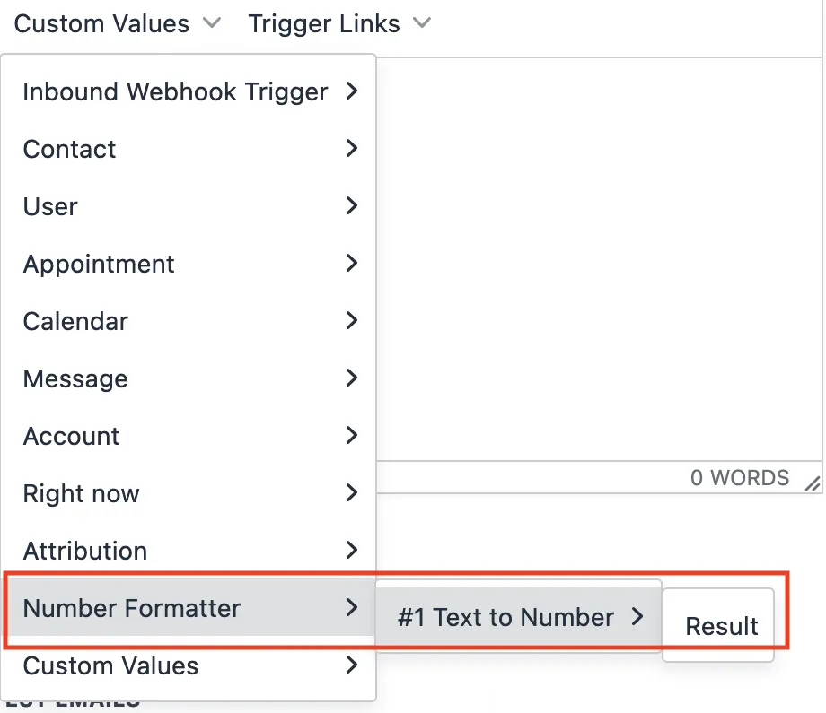Image resolution: width=826 pixels, height=713 pixels.
Task: Open the Custom Values dropdown
Action: click(117, 24)
